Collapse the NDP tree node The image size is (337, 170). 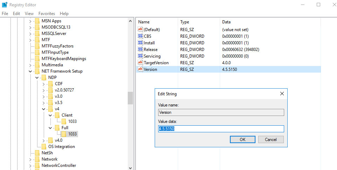pos(37,77)
